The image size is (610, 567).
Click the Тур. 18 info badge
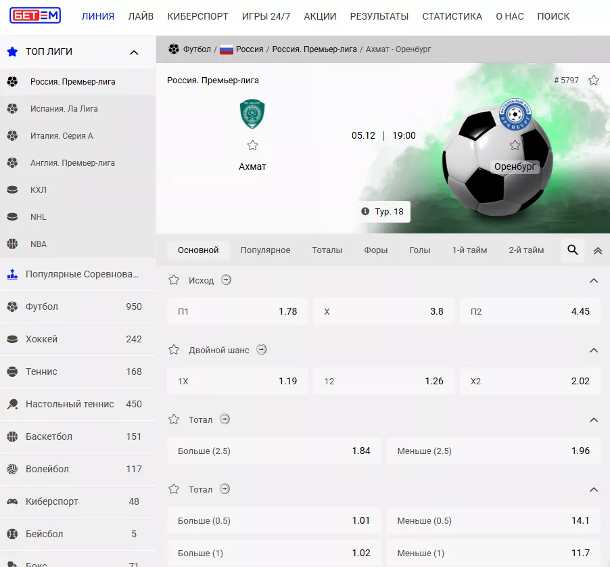click(383, 212)
